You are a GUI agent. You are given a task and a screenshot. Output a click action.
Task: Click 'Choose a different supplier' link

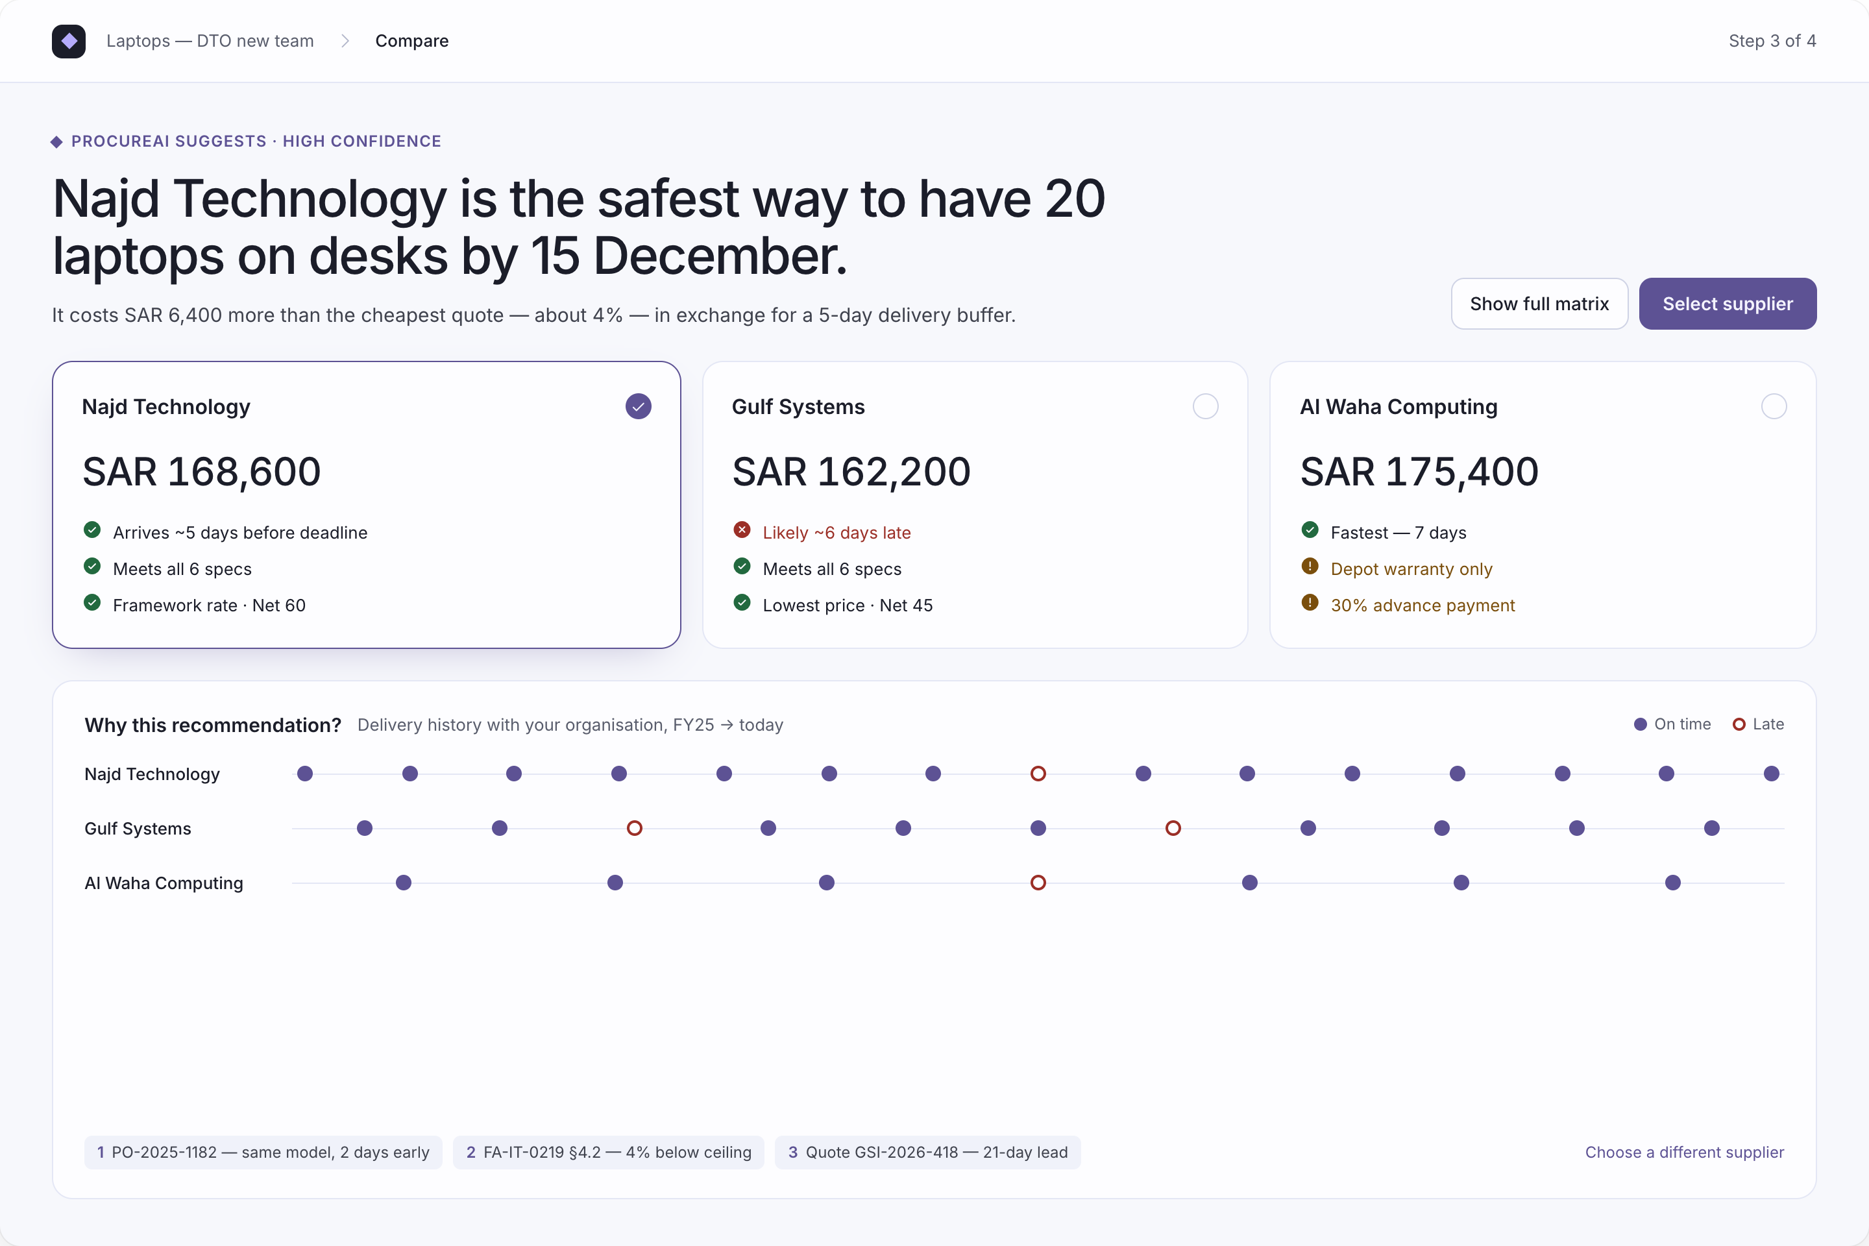1684,1153
